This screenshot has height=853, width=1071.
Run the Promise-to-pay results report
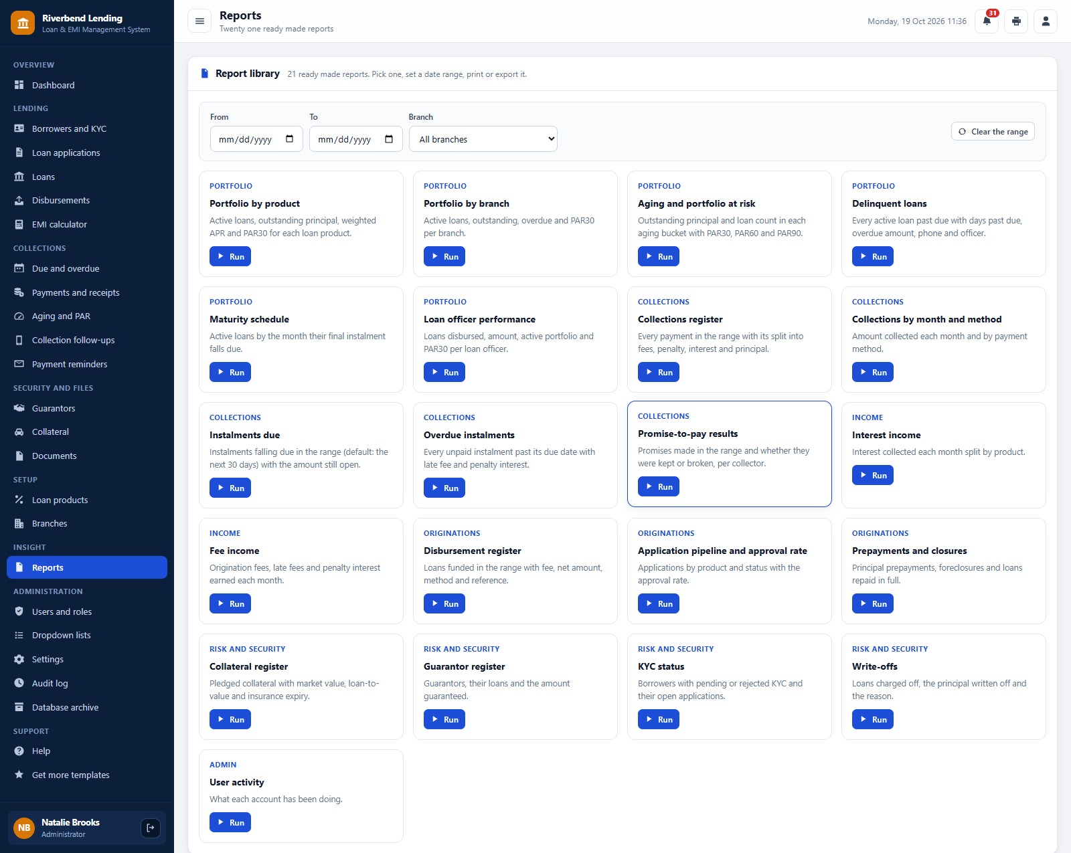click(659, 486)
